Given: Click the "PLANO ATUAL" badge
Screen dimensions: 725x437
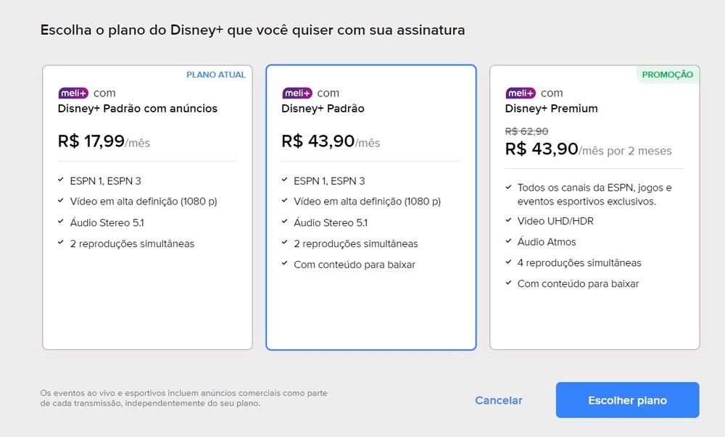Looking at the screenshot, I should [216, 75].
